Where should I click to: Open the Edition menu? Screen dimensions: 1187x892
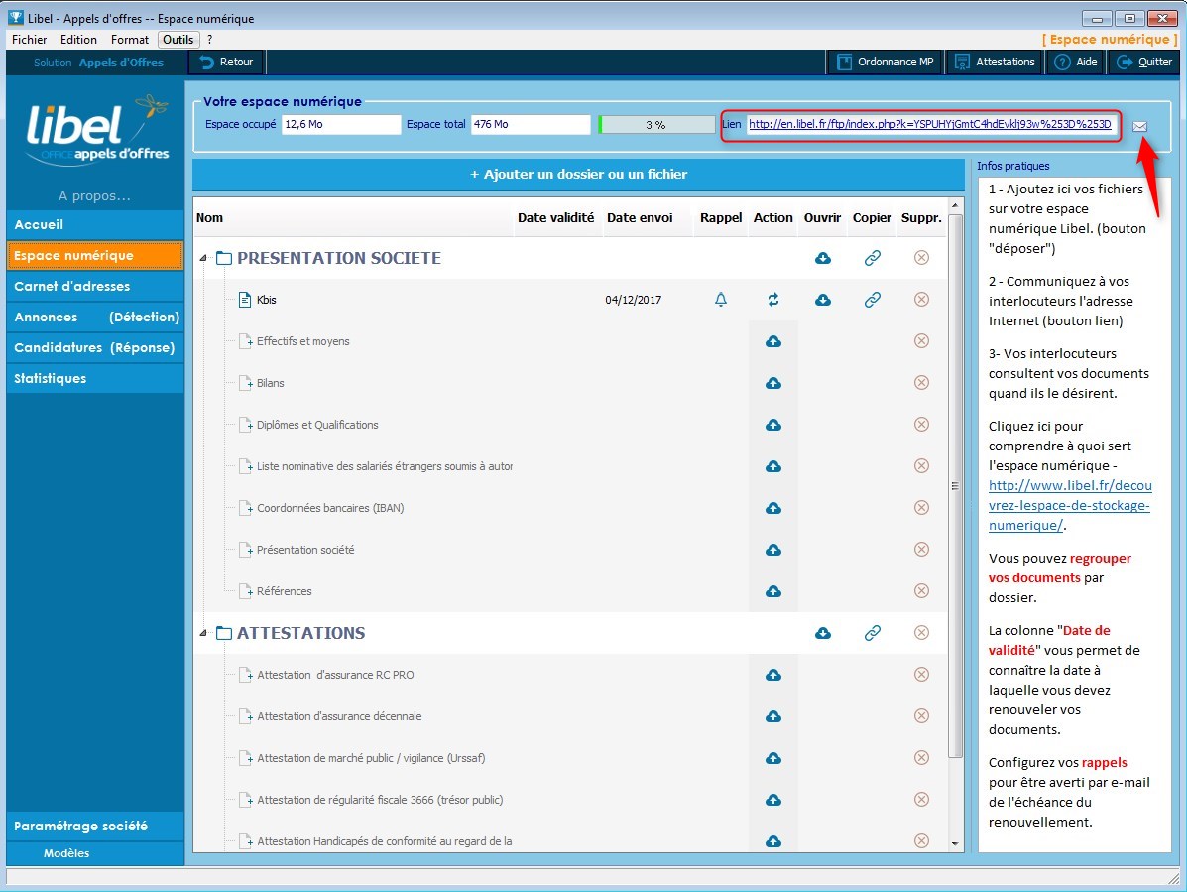(78, 40)
